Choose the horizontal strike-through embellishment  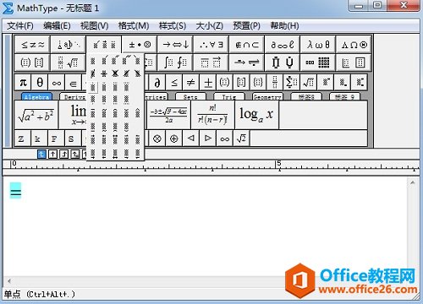pos(104,73)
